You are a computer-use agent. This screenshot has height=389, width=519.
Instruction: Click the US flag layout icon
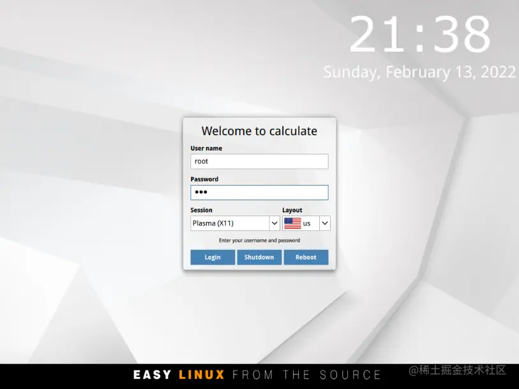(292, 223)
